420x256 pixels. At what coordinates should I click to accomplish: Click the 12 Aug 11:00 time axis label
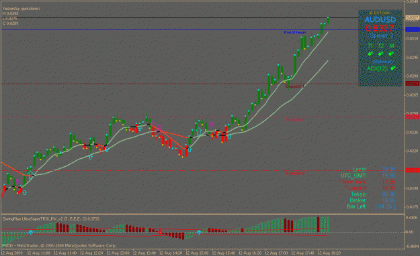[38, 253]
